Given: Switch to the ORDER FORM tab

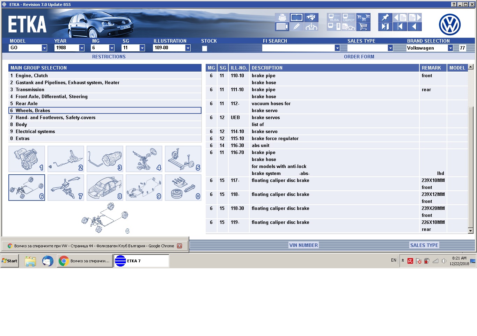Looking at the screenshot, I should tap(359, 57).
